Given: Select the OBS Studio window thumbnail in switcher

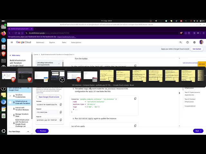Looking at the screenshot, I should pyautogui.click(x=58, y=76).
